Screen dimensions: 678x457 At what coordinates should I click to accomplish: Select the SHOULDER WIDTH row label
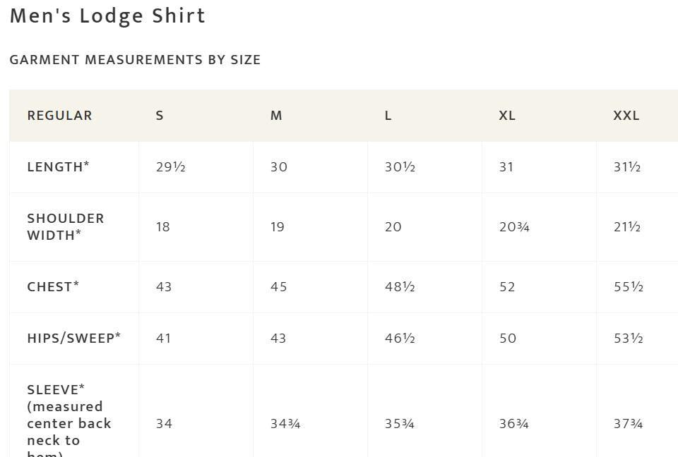pyautogui.click(x=66, y=227)
